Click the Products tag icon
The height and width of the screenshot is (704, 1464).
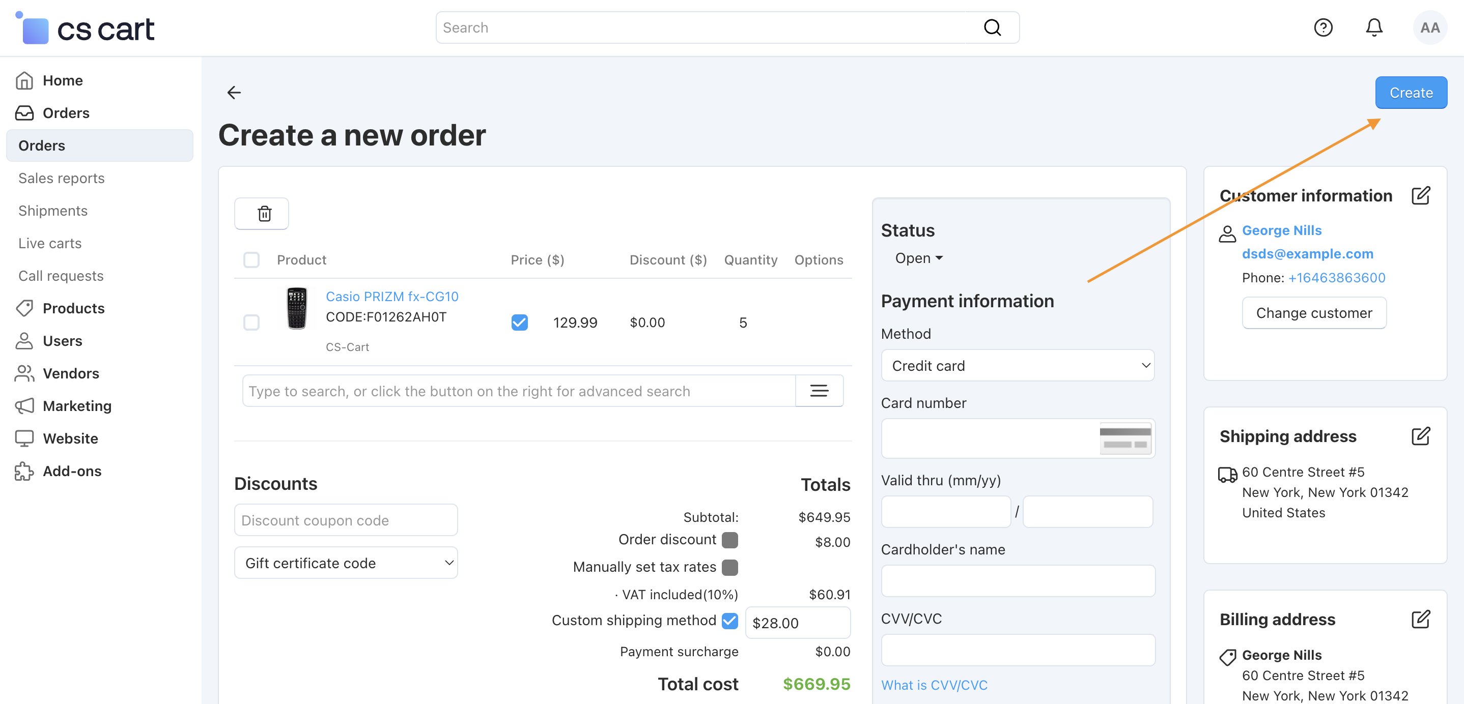pos(24,308)
